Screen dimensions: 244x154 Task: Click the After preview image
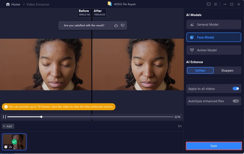138,64
